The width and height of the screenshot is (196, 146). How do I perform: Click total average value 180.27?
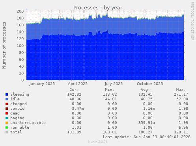[145, 132]
